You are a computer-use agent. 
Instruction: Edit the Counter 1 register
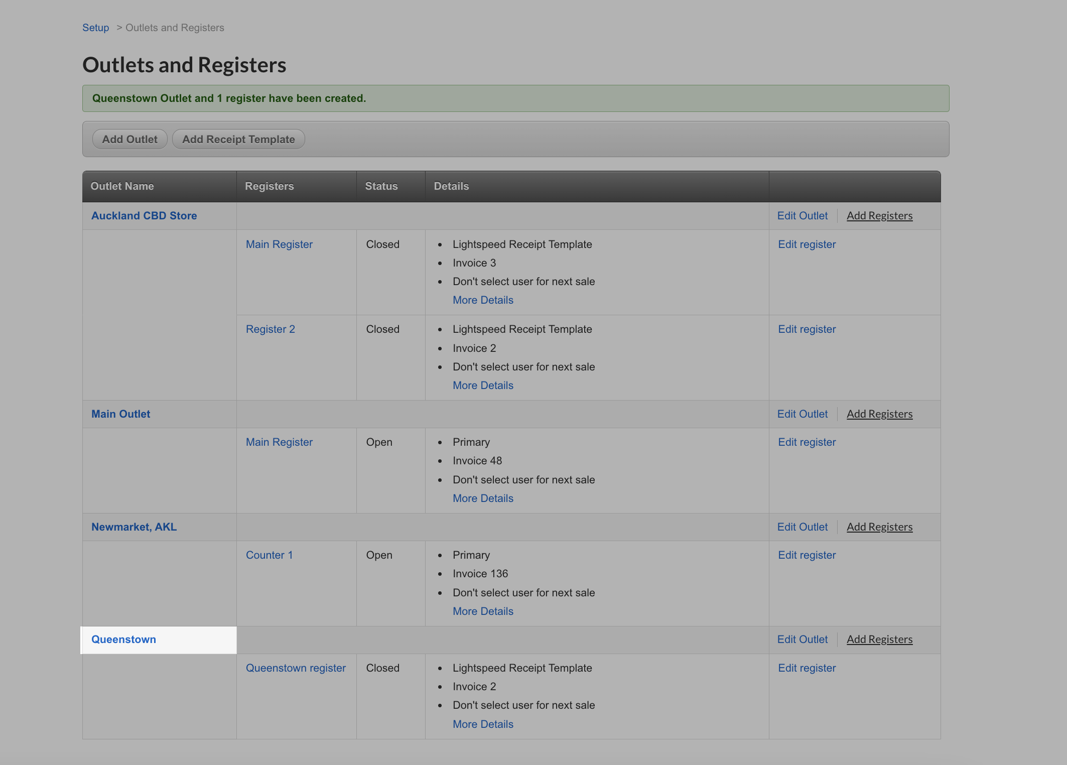click(807, 555)
